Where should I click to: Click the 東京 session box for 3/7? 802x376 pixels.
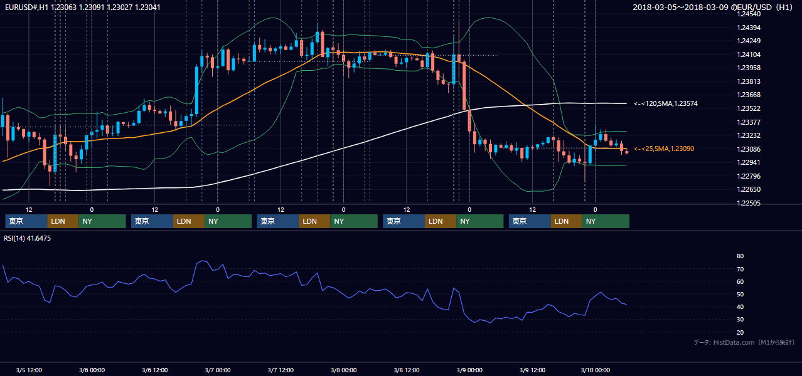pos(279,221)
